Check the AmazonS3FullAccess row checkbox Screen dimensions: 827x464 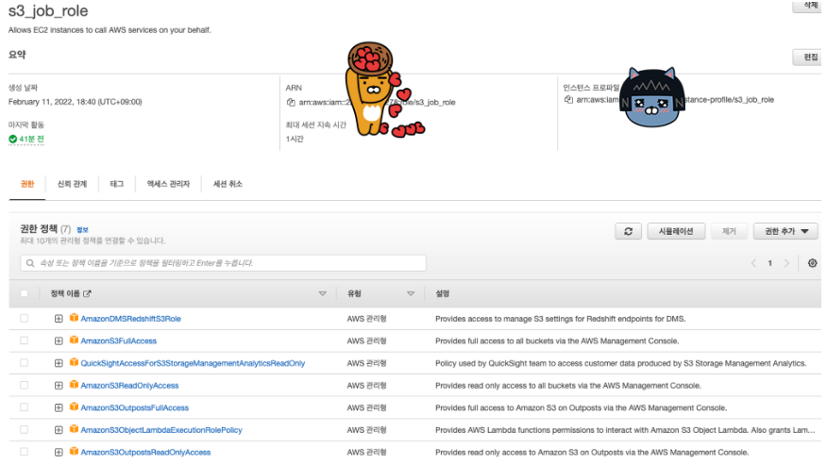pos(24,340)
